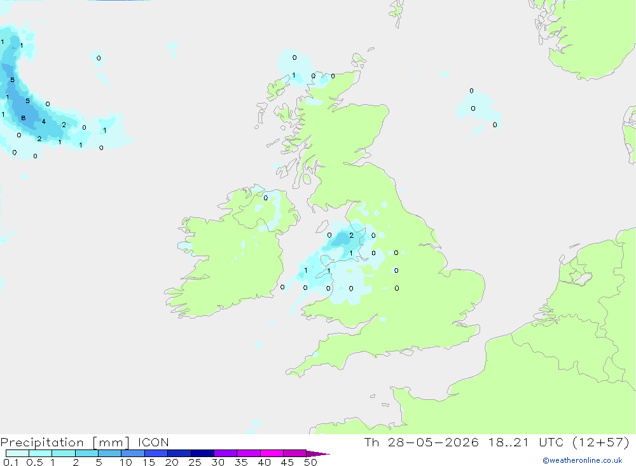Click the legend value '50'
The height and width of the screenshot is (466, 636).
click(x=310, y=462)
